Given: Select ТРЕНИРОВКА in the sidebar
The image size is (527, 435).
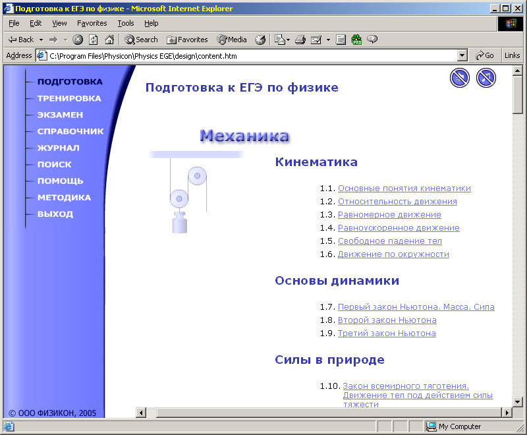Looking at the screenshot, I should [x=69, y=98].
